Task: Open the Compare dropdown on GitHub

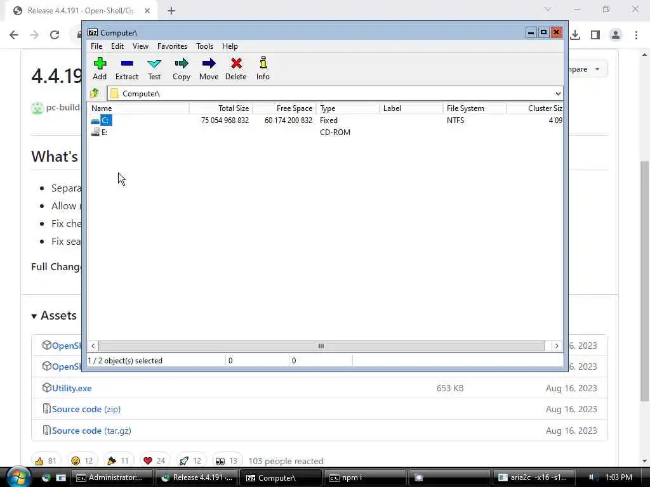Action: (x=587, y=68)
